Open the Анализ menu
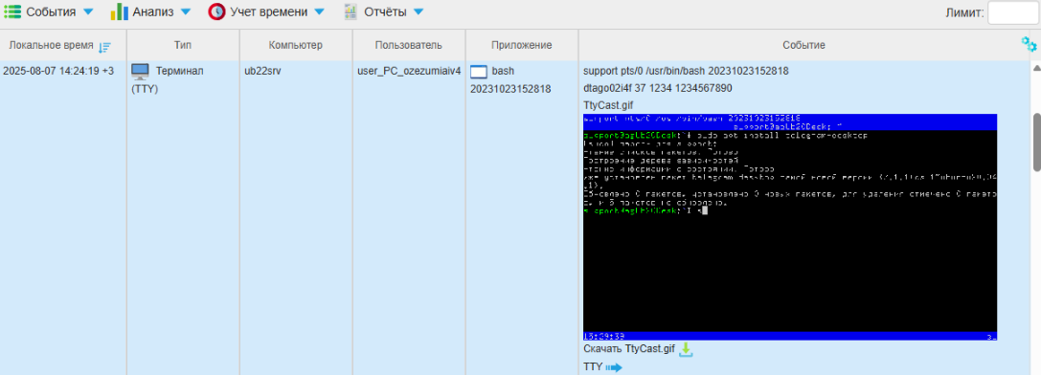This screenshot has width=1041, height=375. pyautogui.click(x=150, y=11)
